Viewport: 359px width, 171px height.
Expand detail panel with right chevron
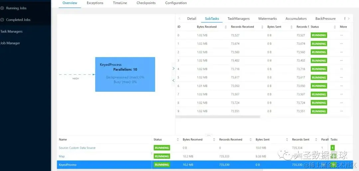click(x=173, y=68)
